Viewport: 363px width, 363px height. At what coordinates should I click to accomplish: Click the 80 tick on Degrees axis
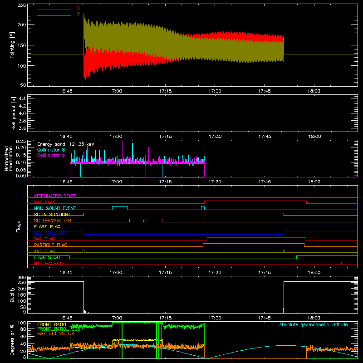click(x=23, y=329)
